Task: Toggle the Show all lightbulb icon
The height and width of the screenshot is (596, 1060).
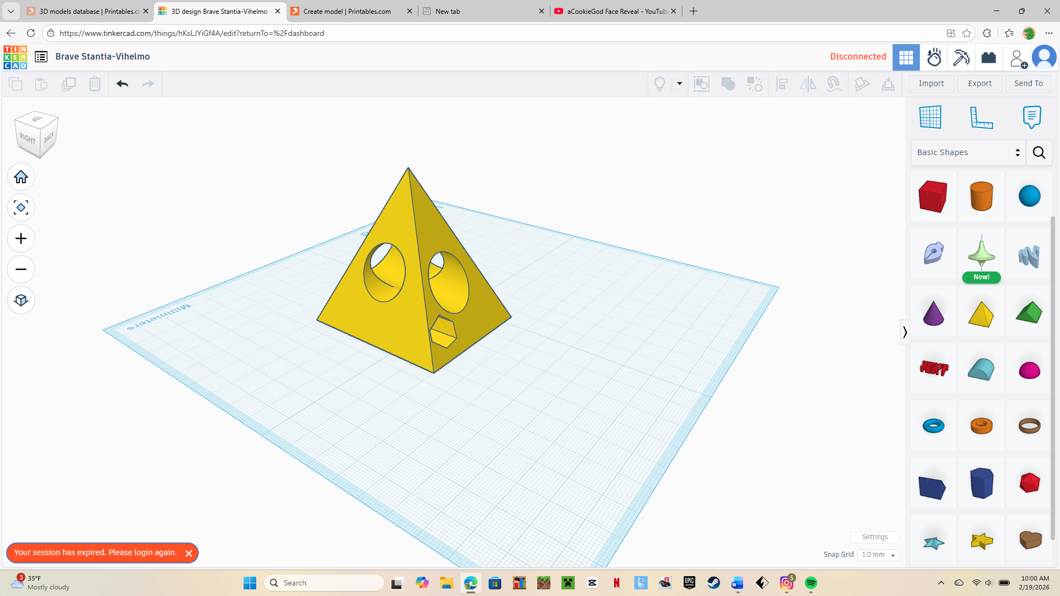Action: (x=660, y=84)
